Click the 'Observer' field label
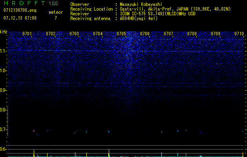 80,4
